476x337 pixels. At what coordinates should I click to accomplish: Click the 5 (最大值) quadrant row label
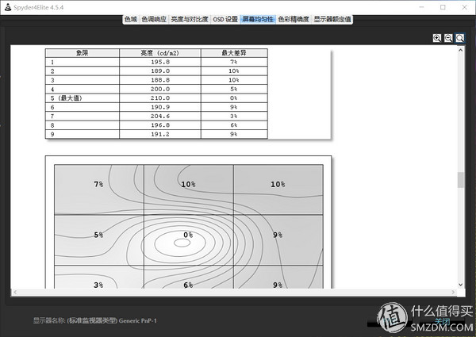tap(66, 98)
